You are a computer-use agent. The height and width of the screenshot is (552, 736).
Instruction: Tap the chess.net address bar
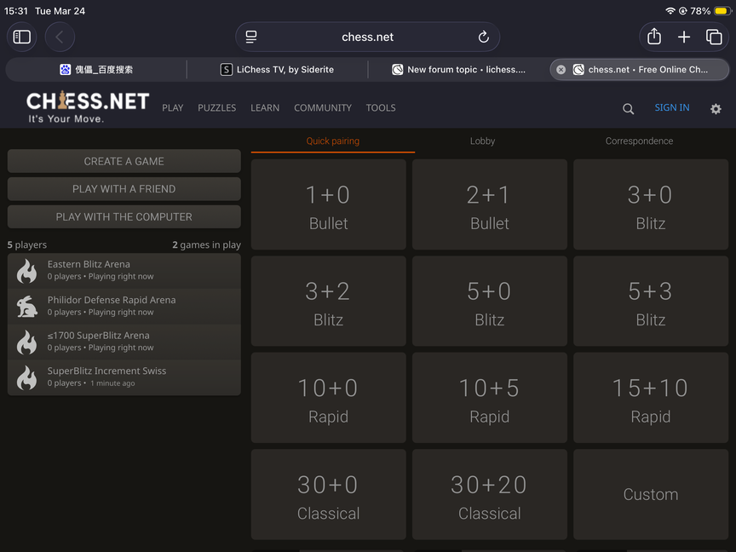coord(367,37)
